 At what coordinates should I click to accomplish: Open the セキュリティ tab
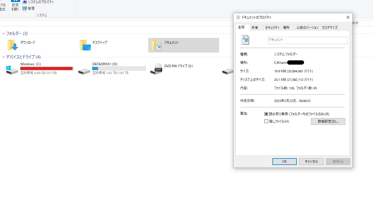tap(272, 27)
